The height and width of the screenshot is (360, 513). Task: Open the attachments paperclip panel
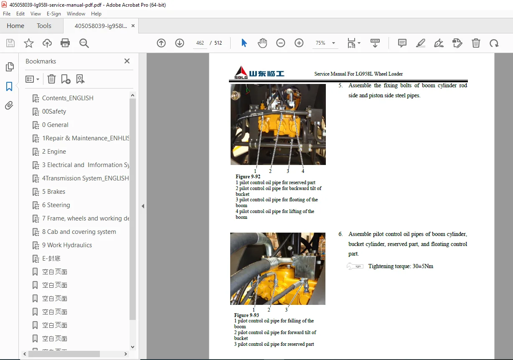[x=9, y=106]
